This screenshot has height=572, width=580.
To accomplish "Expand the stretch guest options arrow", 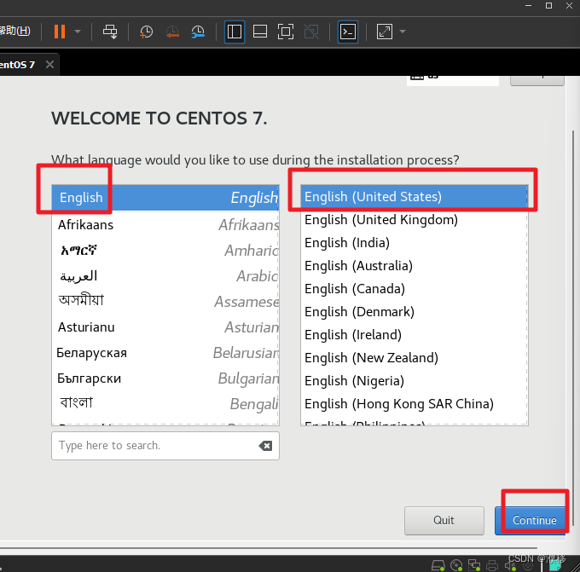I will pos(403,32).
